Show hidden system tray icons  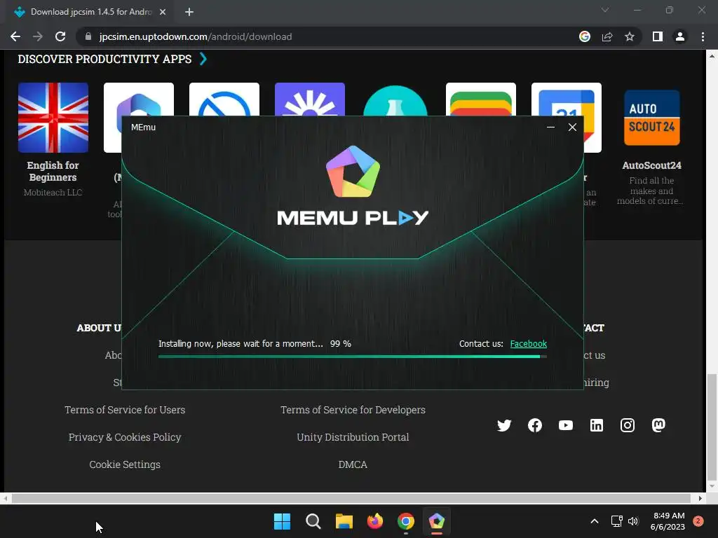pyautogui.click(x=595, y=521)
